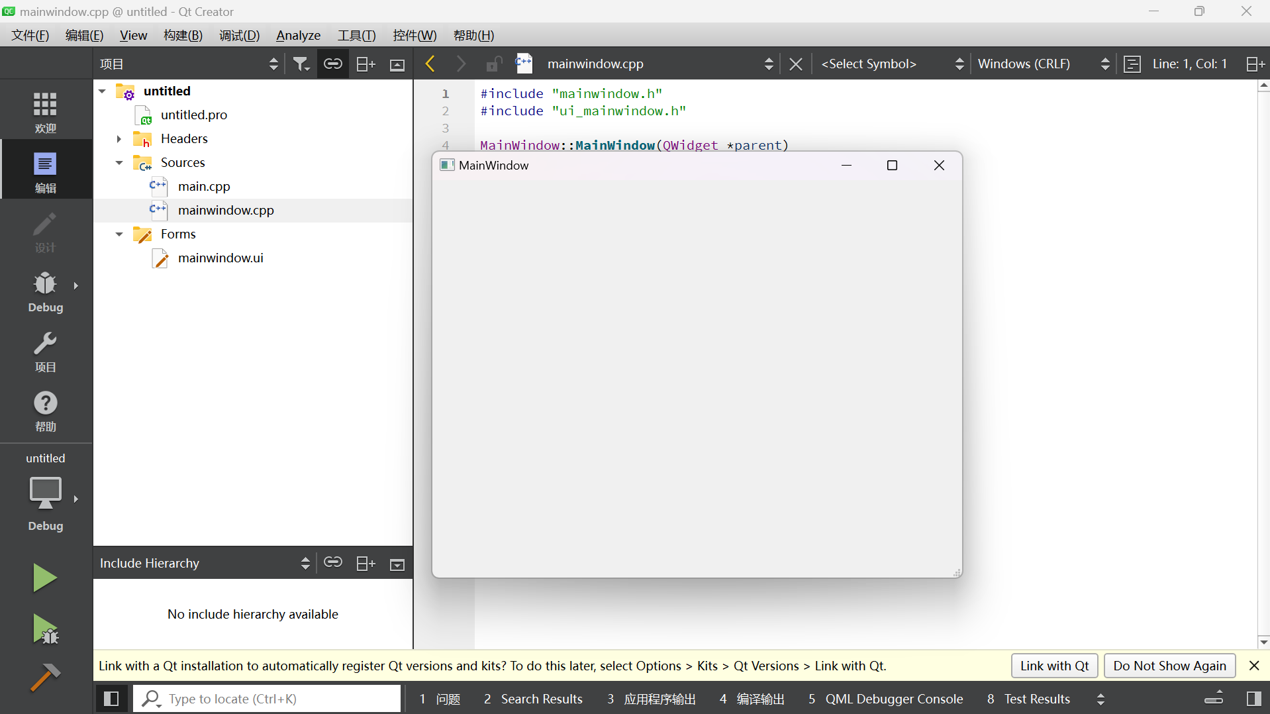Screen dimensions: 1270x714
Task: Collapse the Sources folder
Action: (119, 162)
